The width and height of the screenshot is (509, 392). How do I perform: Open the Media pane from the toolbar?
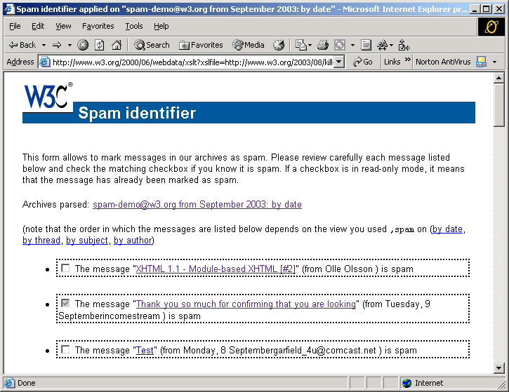click(249, 45)
